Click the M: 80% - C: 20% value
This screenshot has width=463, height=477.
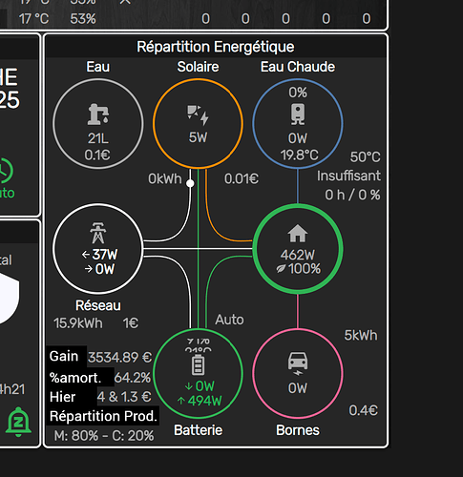pos(104,436)
